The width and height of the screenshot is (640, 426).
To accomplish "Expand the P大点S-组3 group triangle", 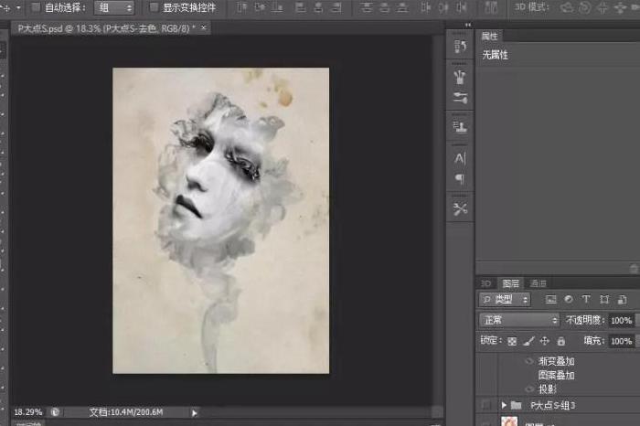I will pyautogui.click(x=504, y=405).
